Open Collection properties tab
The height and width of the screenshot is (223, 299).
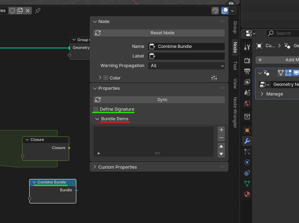point(247,116)
